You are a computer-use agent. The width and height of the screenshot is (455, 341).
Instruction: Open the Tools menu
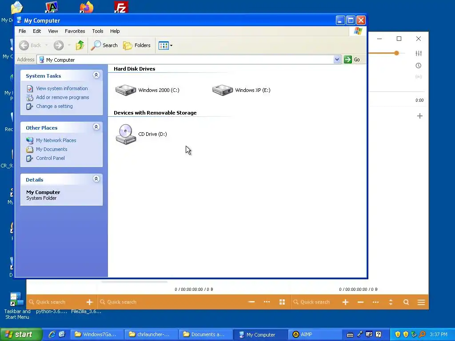(x=97, y=31)
